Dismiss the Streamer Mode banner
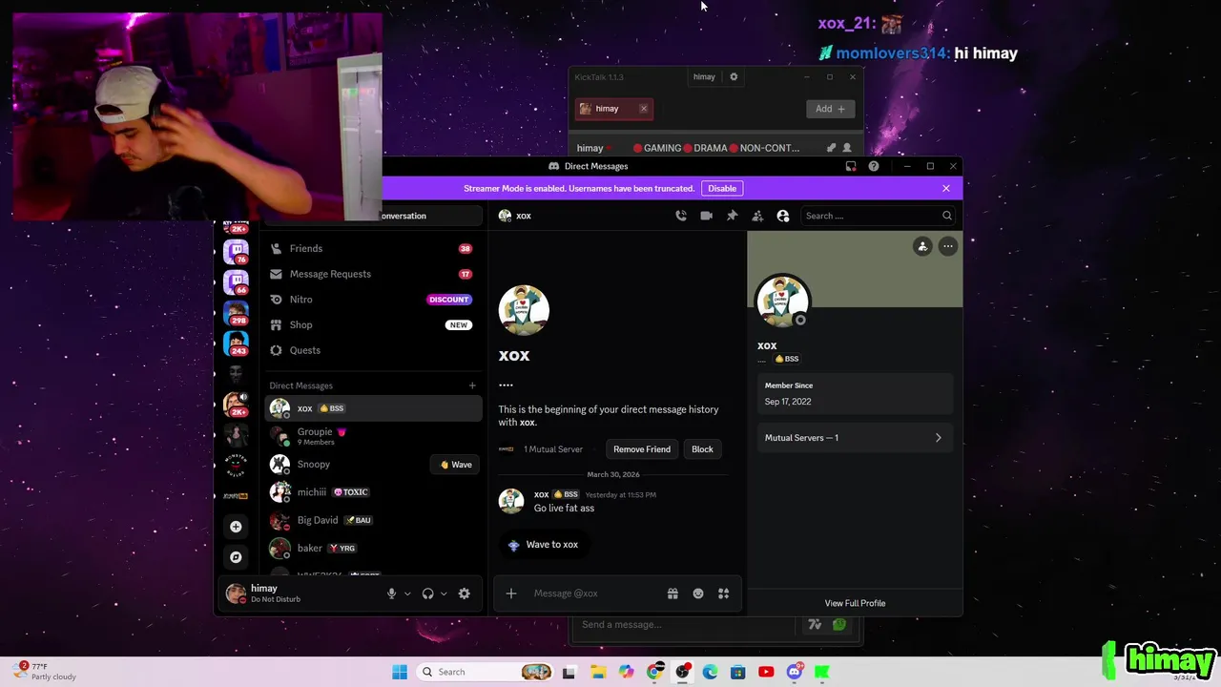Image resolution: width=1221 pixels, height=687 pixels. pyautogui.click(x=946, y=188)
